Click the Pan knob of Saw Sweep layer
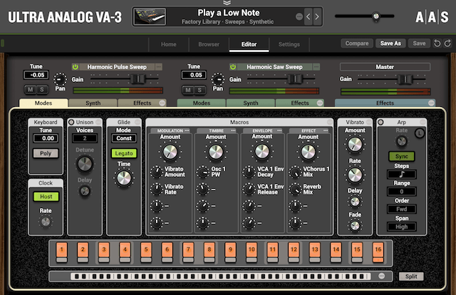Image resolution: width=456 pixels, height=295 pixels. coord(218,79)
